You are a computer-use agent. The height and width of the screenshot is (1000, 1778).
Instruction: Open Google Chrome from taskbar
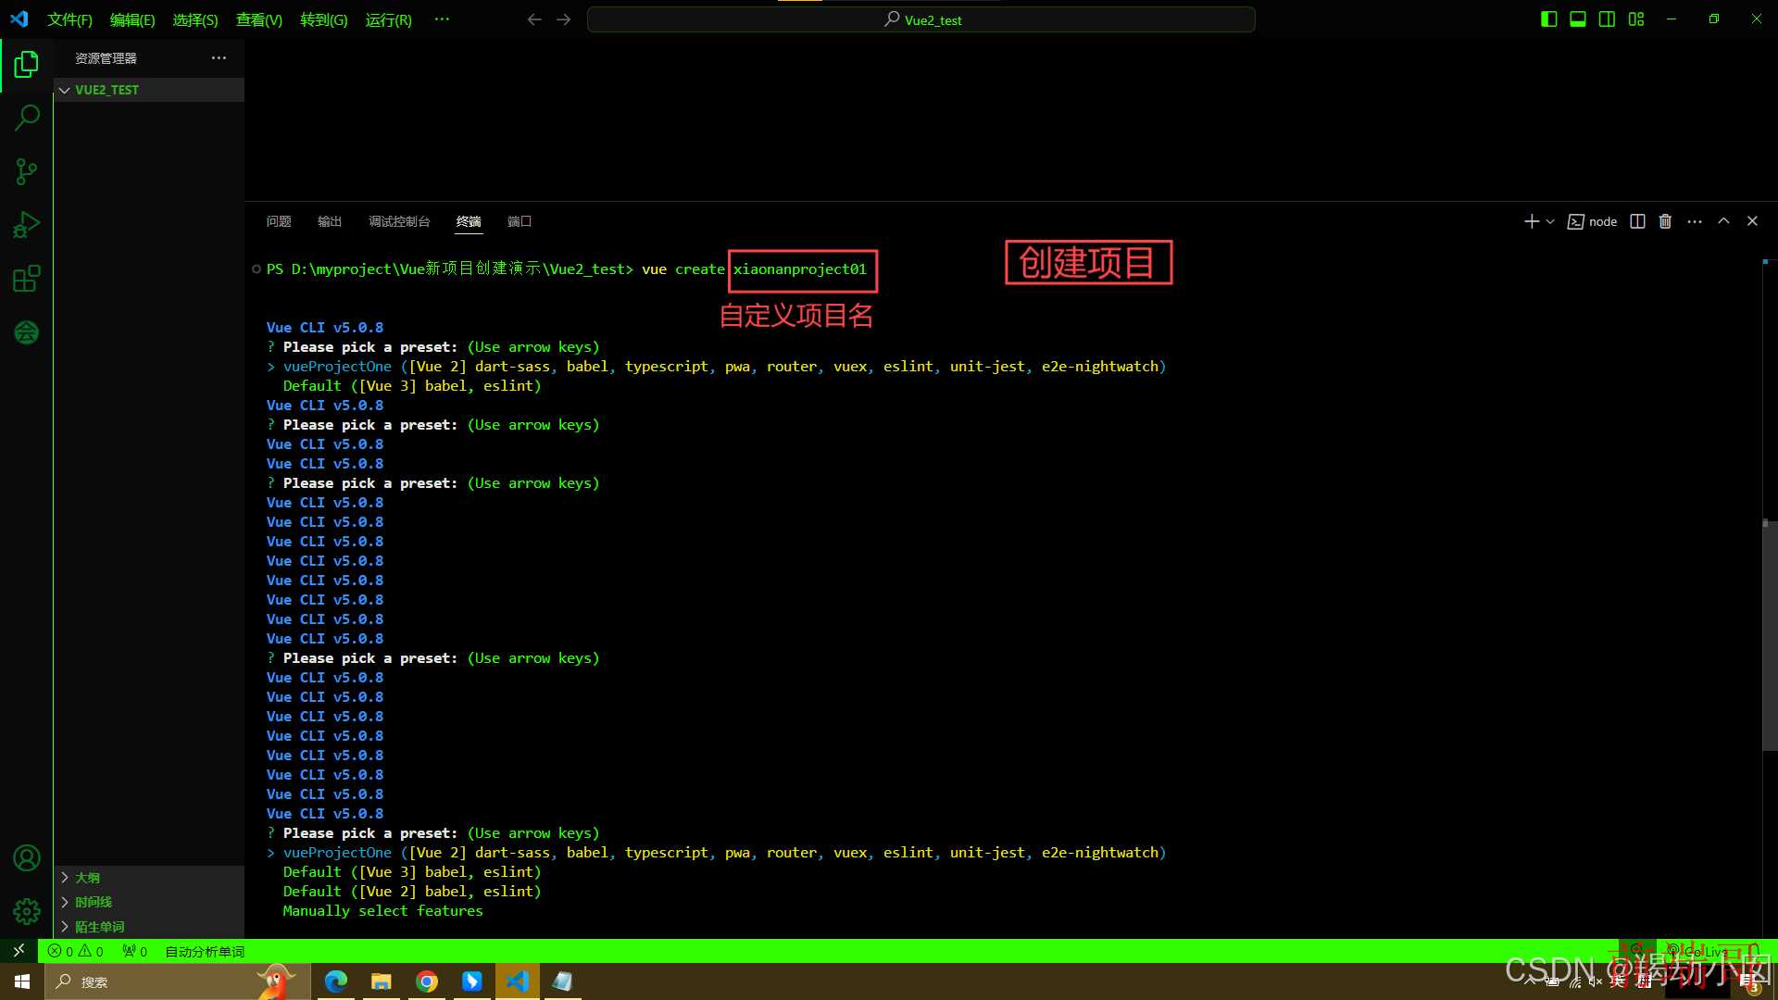(x=427, y=981)
